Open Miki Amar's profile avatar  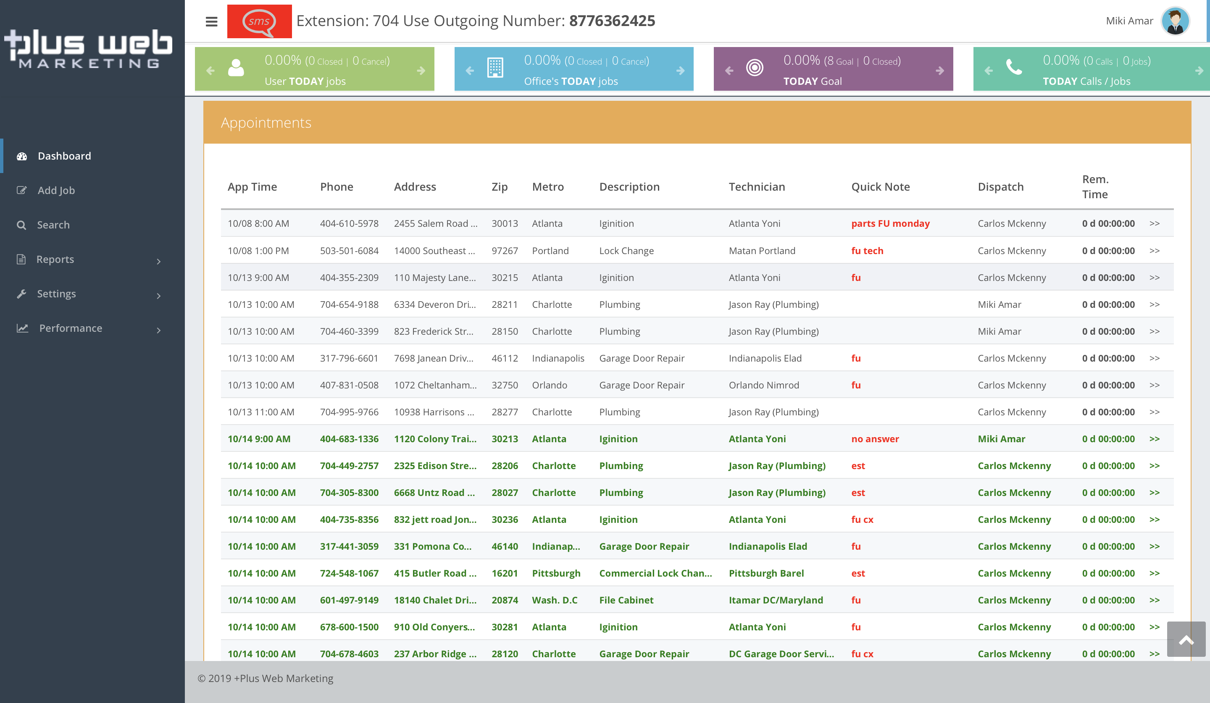coord(1175,21)
